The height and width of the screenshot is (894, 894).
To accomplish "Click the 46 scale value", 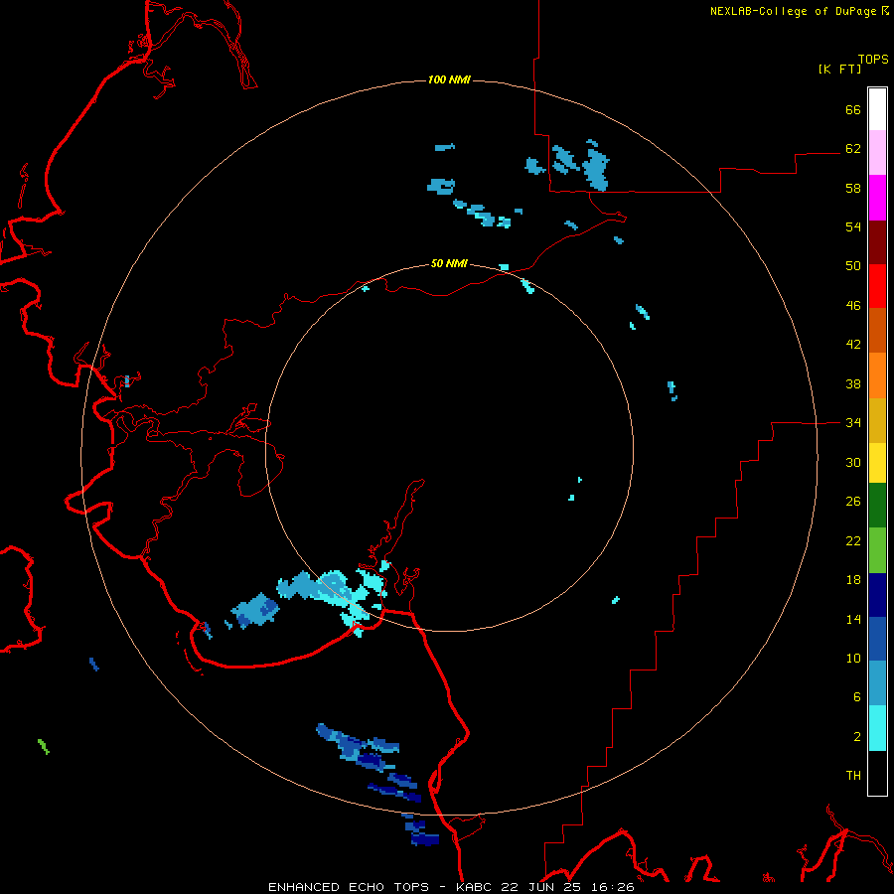I will coord(853,305).
